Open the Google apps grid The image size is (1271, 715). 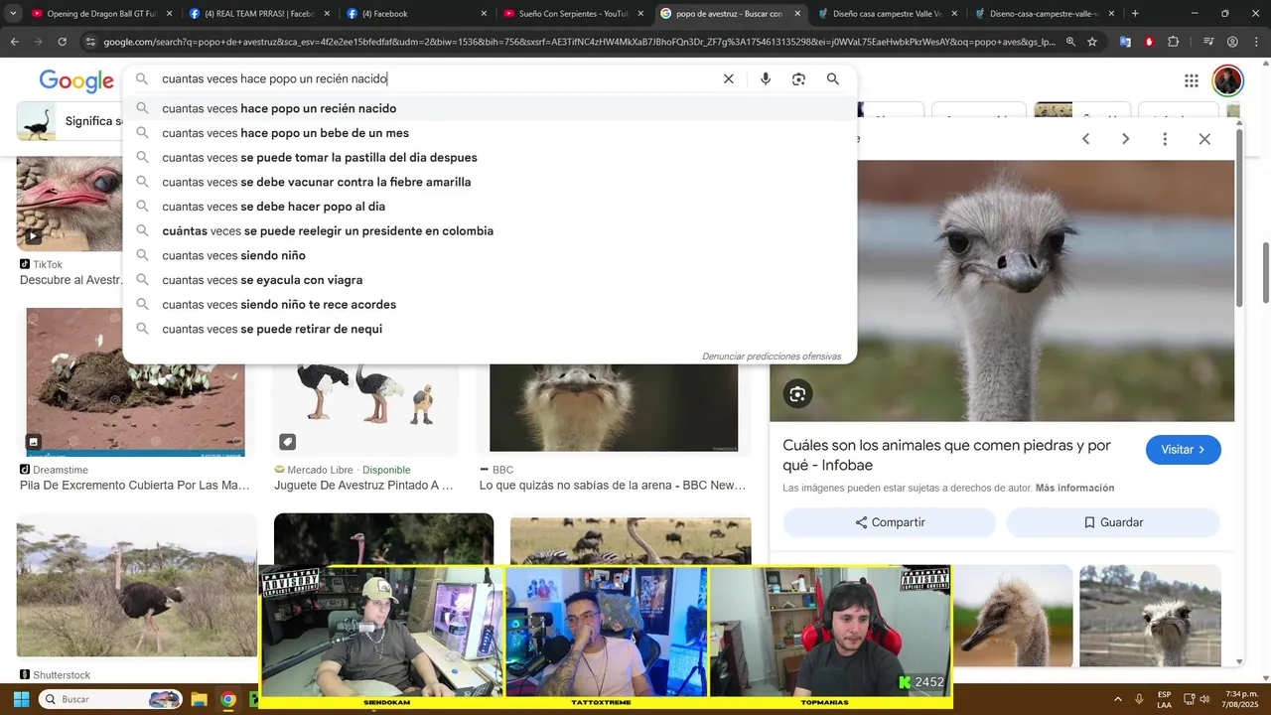[x=1191, y=80]
